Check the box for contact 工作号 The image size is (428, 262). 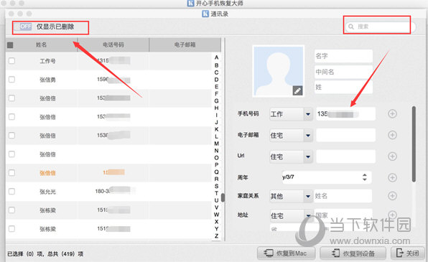[11, 60]
